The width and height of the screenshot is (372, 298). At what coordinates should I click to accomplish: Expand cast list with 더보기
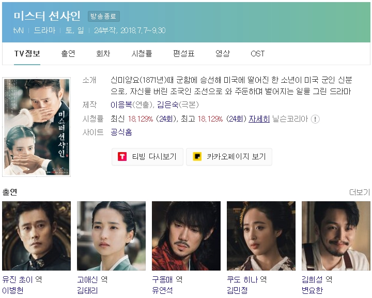[x=360, y=192]
